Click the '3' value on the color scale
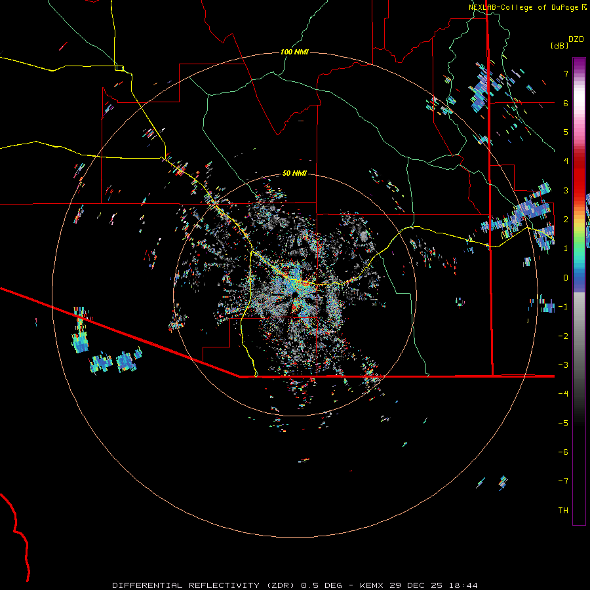The width and height of the screenshot is (590, 590). [566, 190]
